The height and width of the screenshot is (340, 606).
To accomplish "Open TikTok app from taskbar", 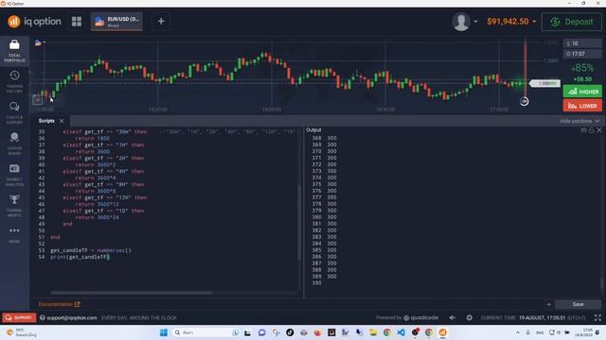I will pos(290,332).
